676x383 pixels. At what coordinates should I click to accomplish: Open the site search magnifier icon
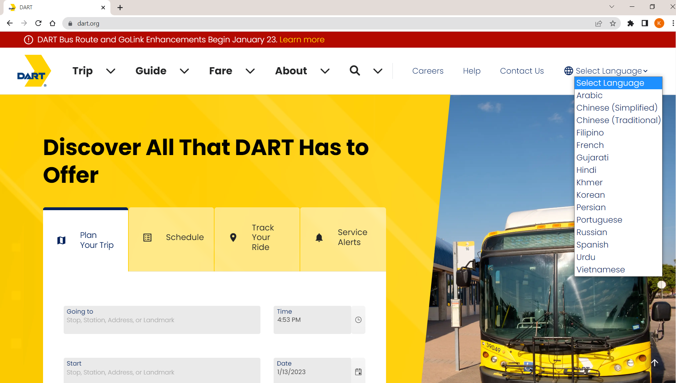[354, 71]
